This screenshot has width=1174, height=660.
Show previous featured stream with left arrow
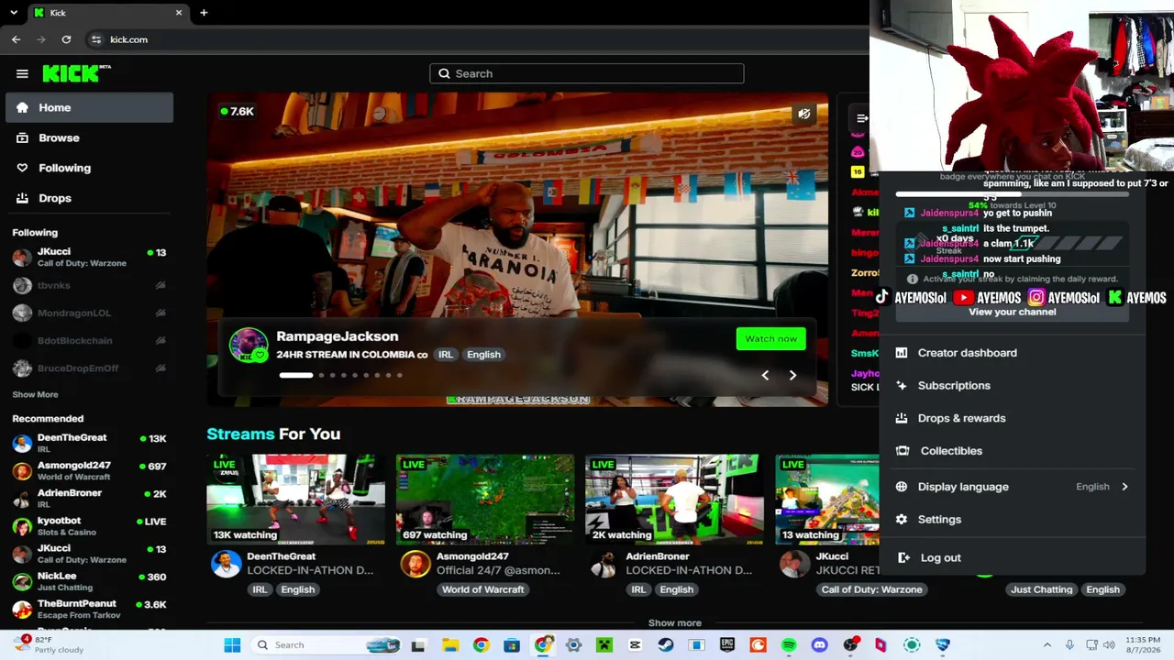click(x=765, y=375)
